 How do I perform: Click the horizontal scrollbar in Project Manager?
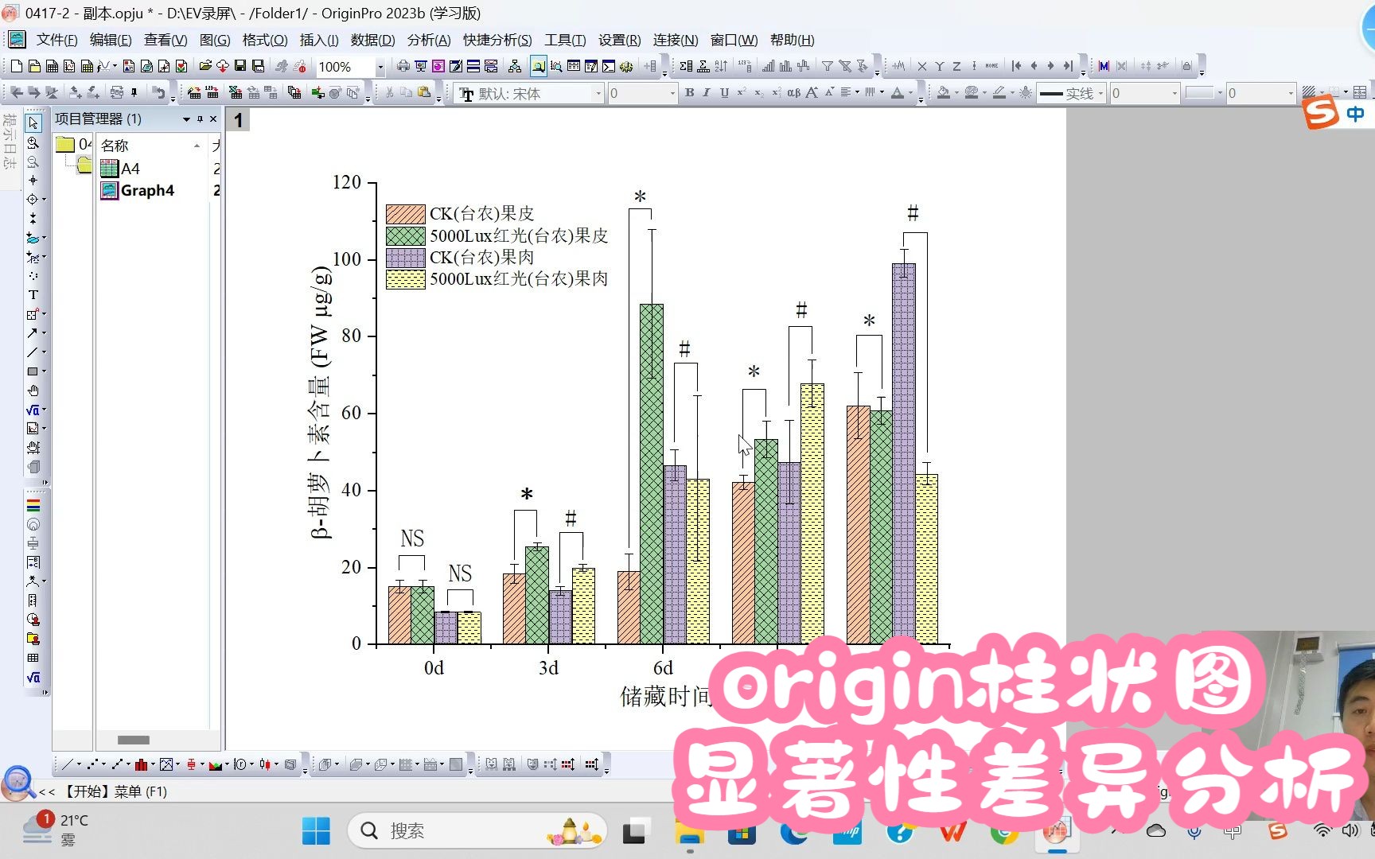pos(134,740)
